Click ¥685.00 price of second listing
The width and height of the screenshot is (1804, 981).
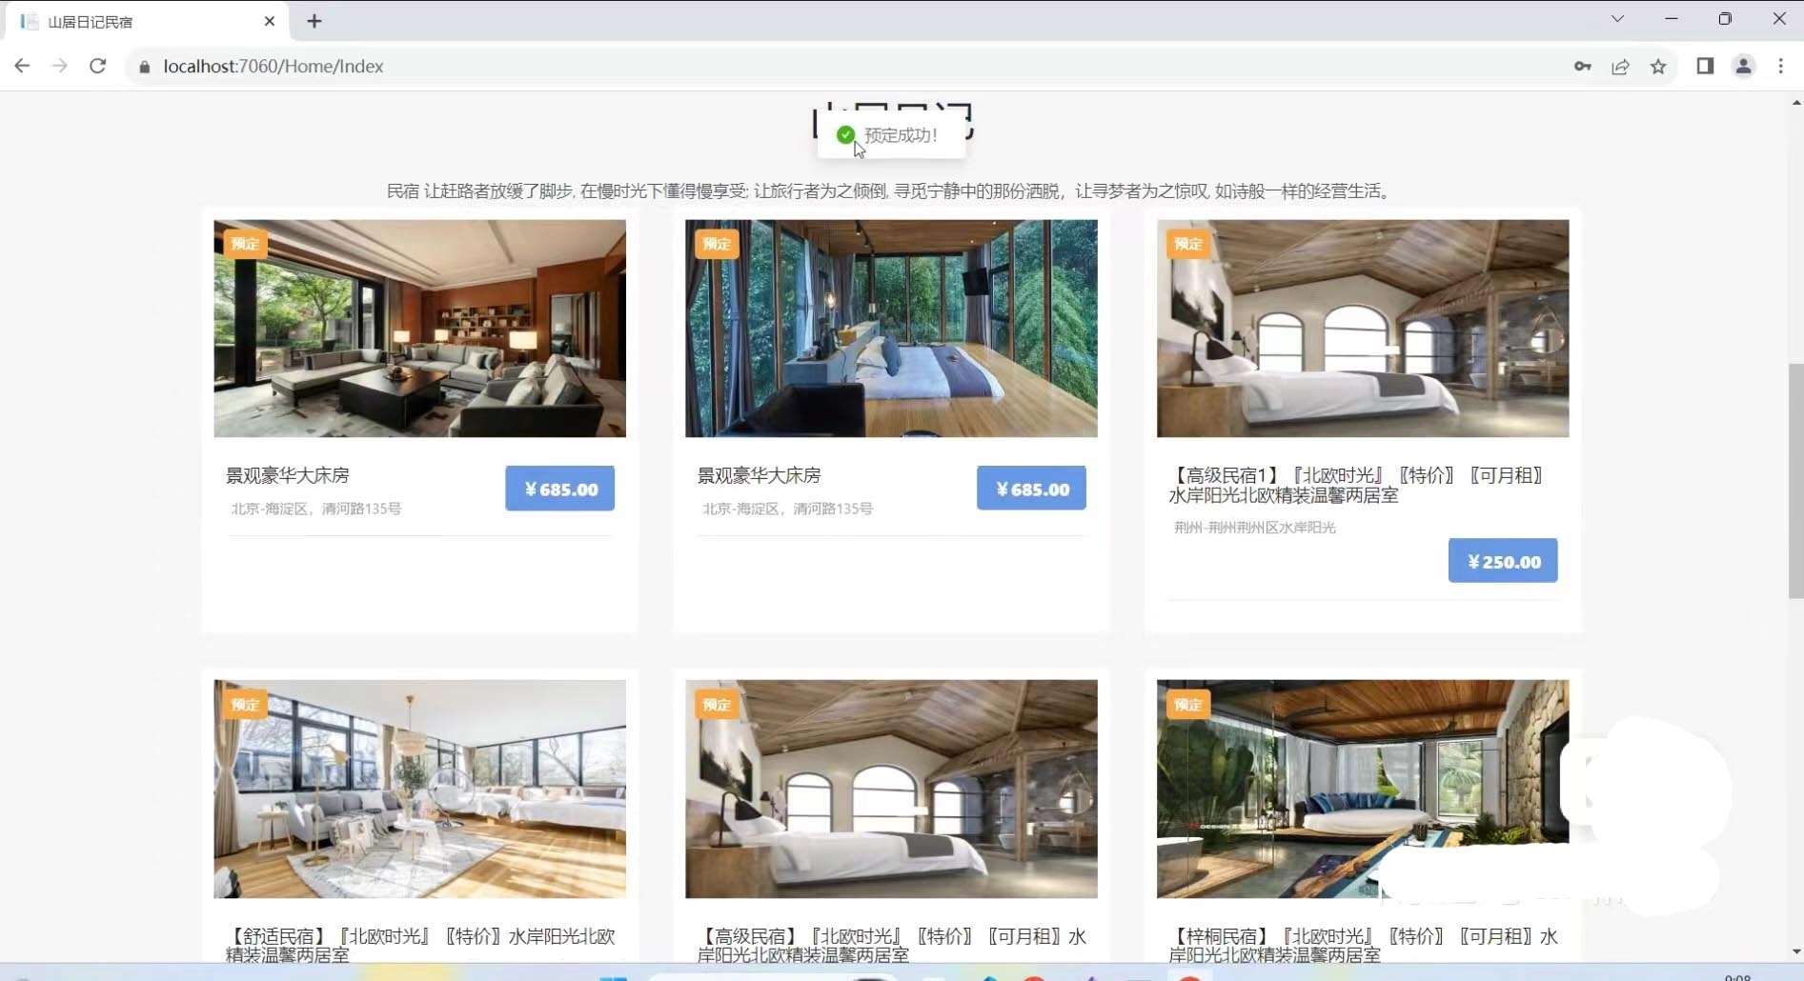[1031, 489]
